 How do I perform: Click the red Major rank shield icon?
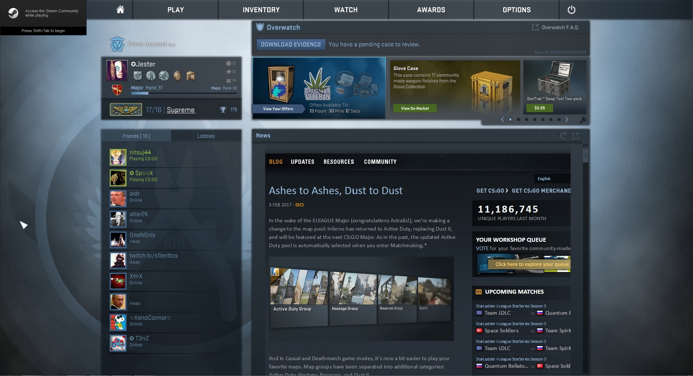point(117,90)
